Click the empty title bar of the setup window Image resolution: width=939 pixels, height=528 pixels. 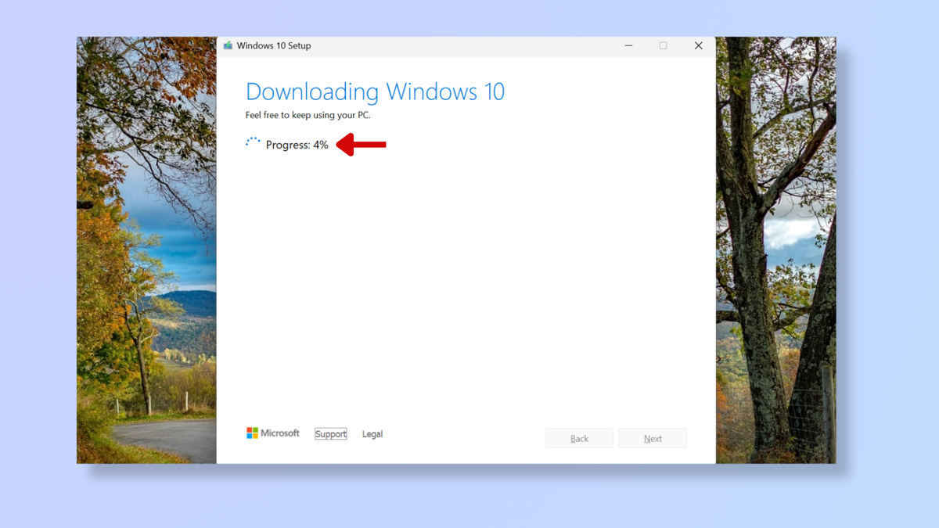[469, 45]
